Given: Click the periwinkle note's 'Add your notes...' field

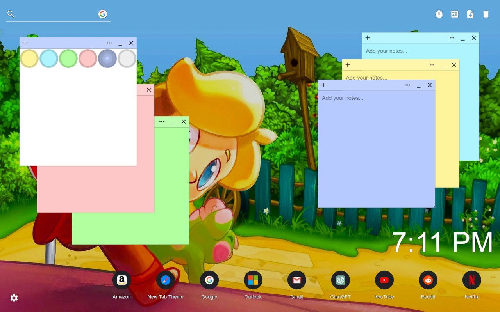Looking at the screenshot, I should click(x=377, y=149).
